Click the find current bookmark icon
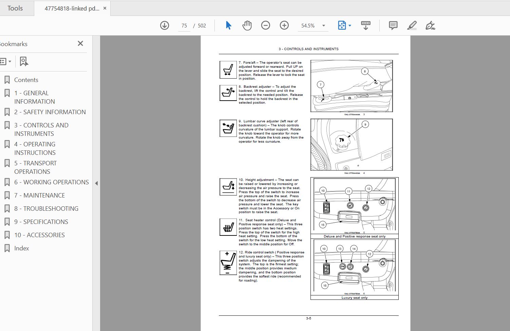Viewport: 510px width, 331px height. 24,62
